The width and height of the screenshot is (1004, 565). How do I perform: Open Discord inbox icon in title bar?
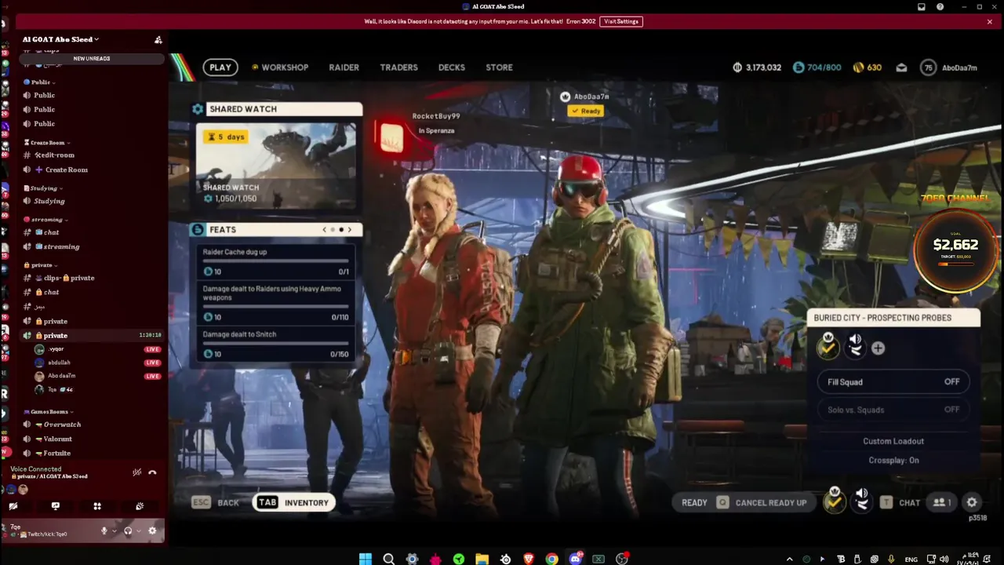coord(922,7)
